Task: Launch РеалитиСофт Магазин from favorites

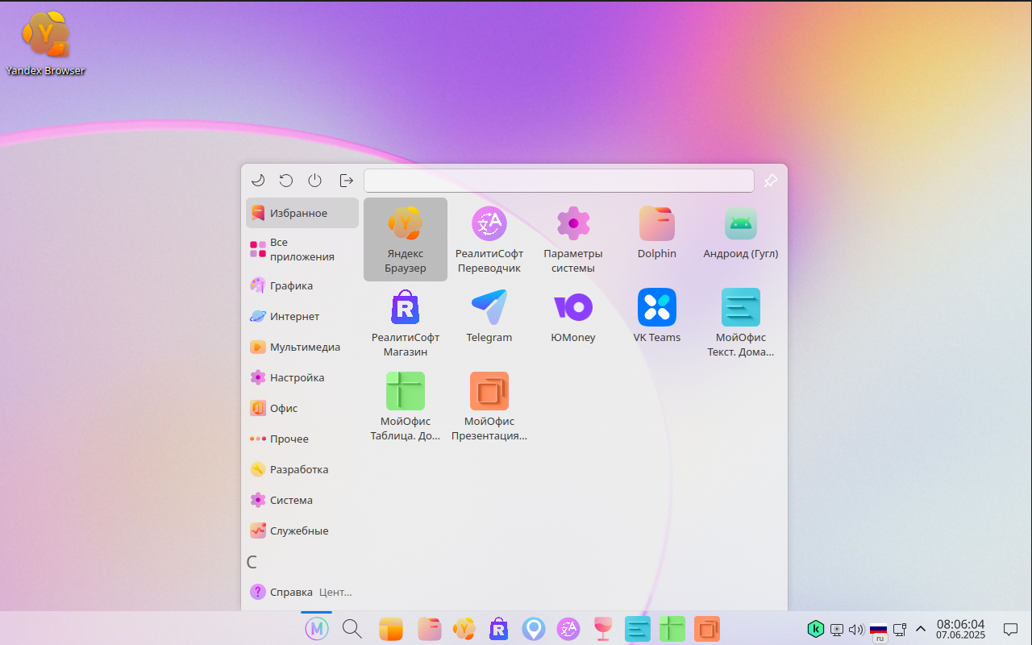Action: click(406, 323)
